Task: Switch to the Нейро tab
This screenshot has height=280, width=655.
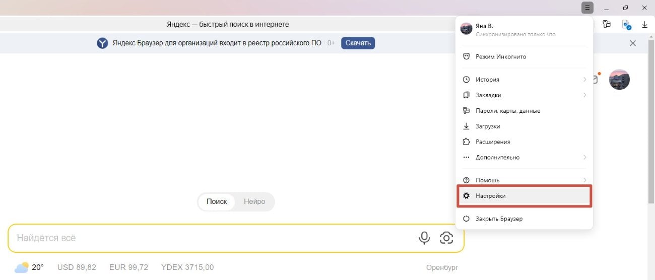Action: point(254,201)
